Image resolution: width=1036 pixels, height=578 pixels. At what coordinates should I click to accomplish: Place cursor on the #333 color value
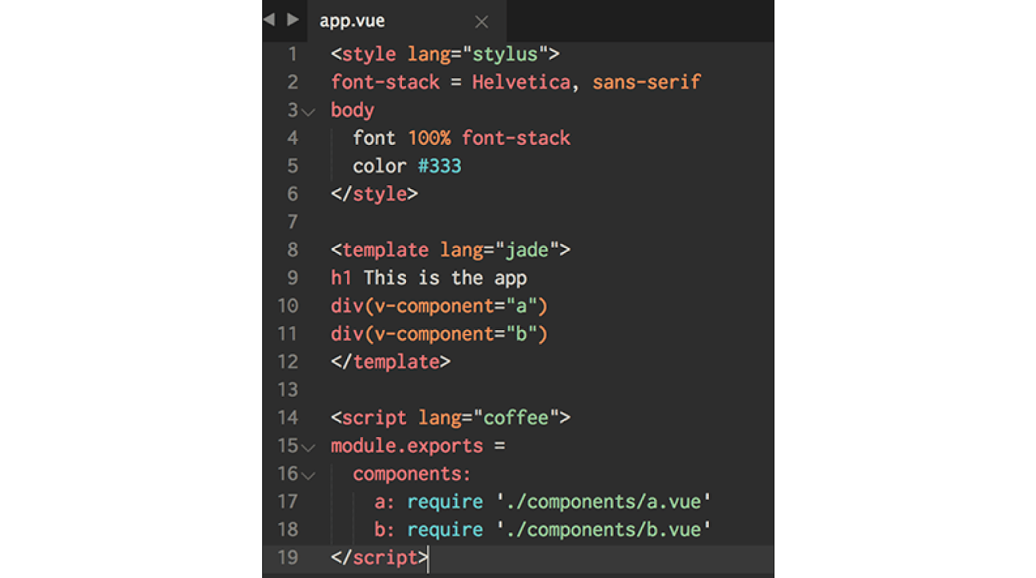point(440,166)
